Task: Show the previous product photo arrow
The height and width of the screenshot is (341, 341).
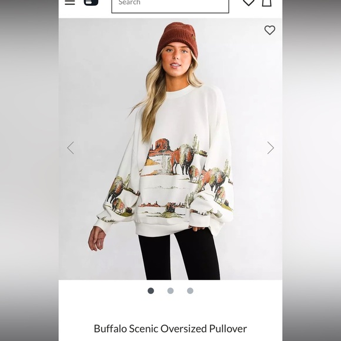Action: tap(71, 148)
